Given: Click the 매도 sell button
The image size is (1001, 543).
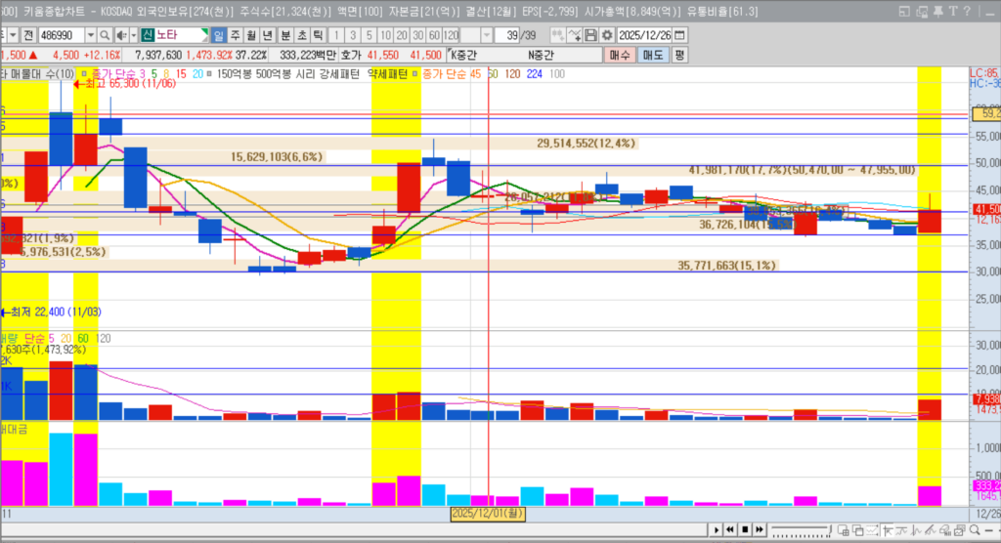Looking at the screenshot, I should pos(652,56).
